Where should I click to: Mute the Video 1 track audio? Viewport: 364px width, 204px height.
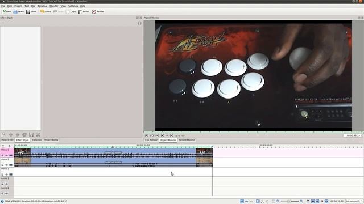(6, 155)
